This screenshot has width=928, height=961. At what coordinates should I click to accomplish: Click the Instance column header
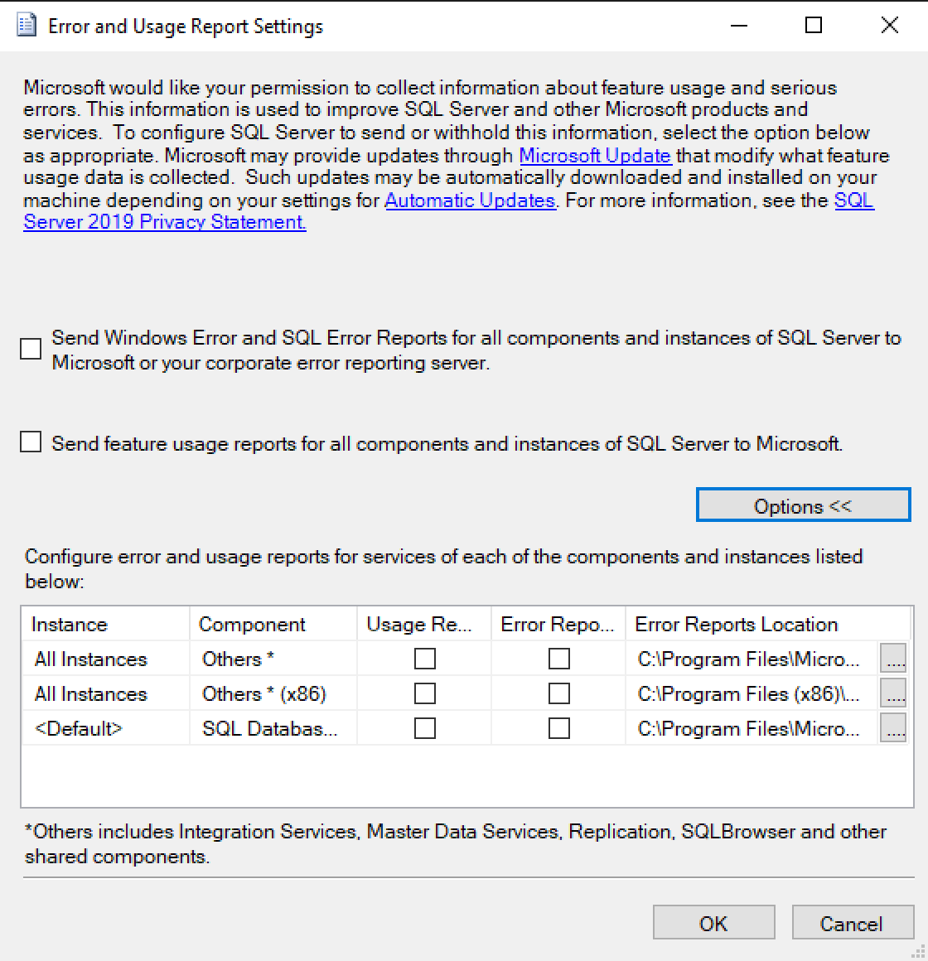(x=70, y=625)
